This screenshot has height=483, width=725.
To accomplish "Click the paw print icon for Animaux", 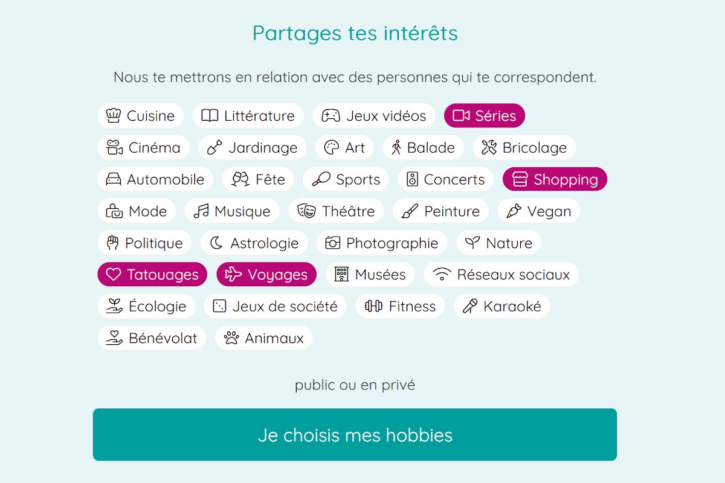I will tap(231, 338).
